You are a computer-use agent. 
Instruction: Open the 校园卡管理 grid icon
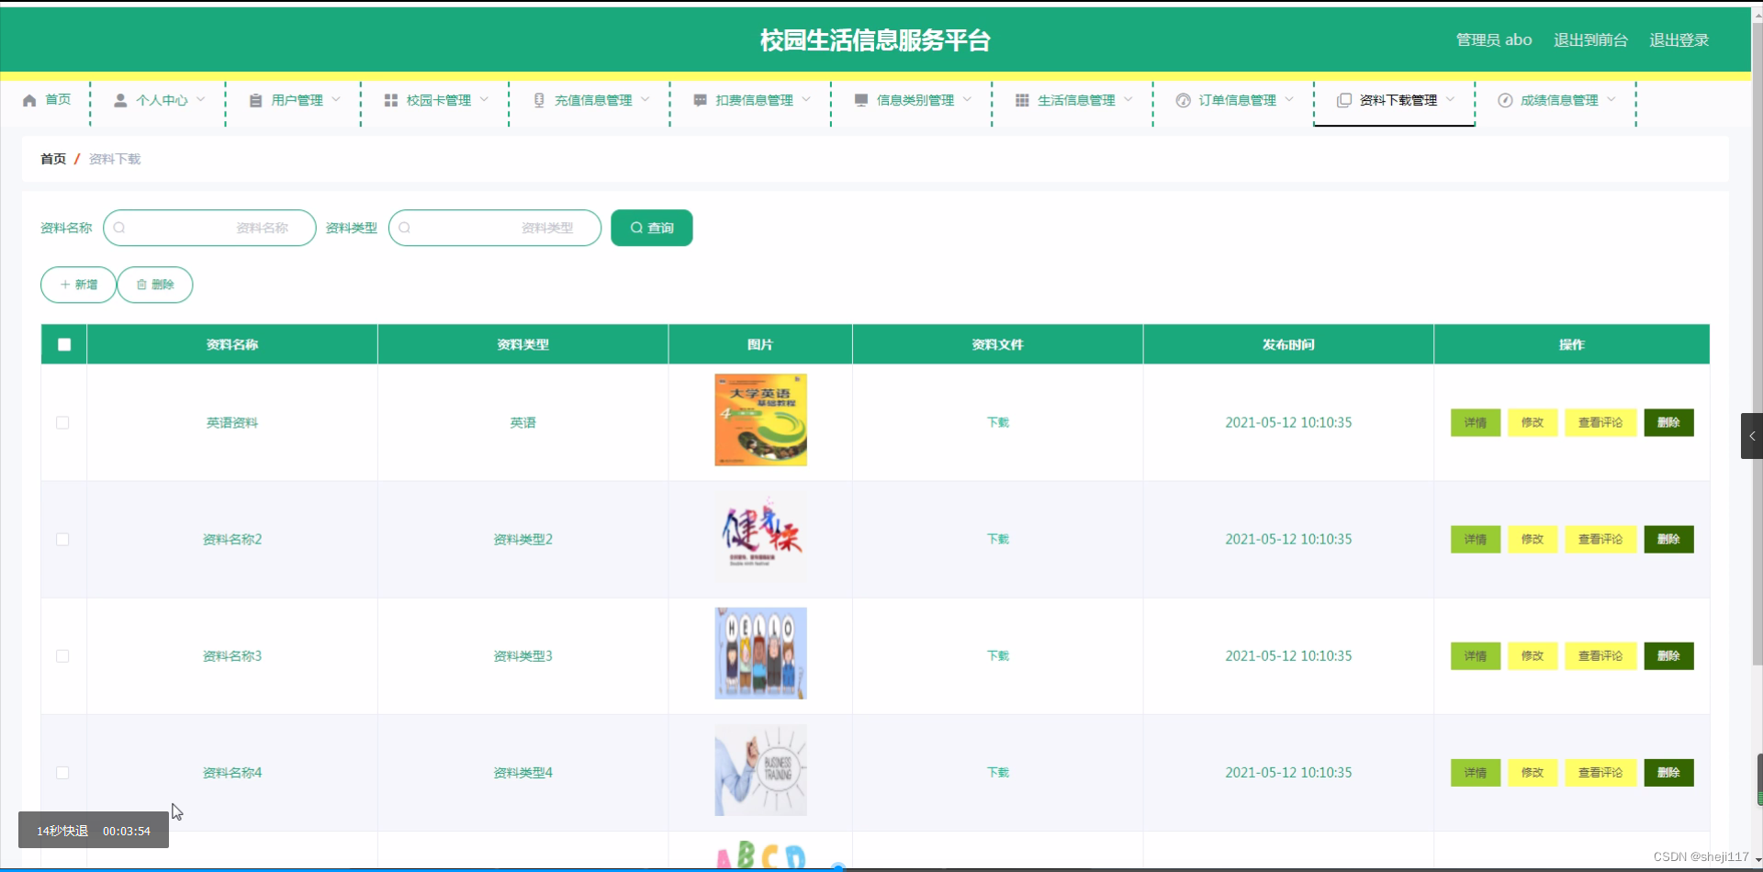tap(389, 100)
